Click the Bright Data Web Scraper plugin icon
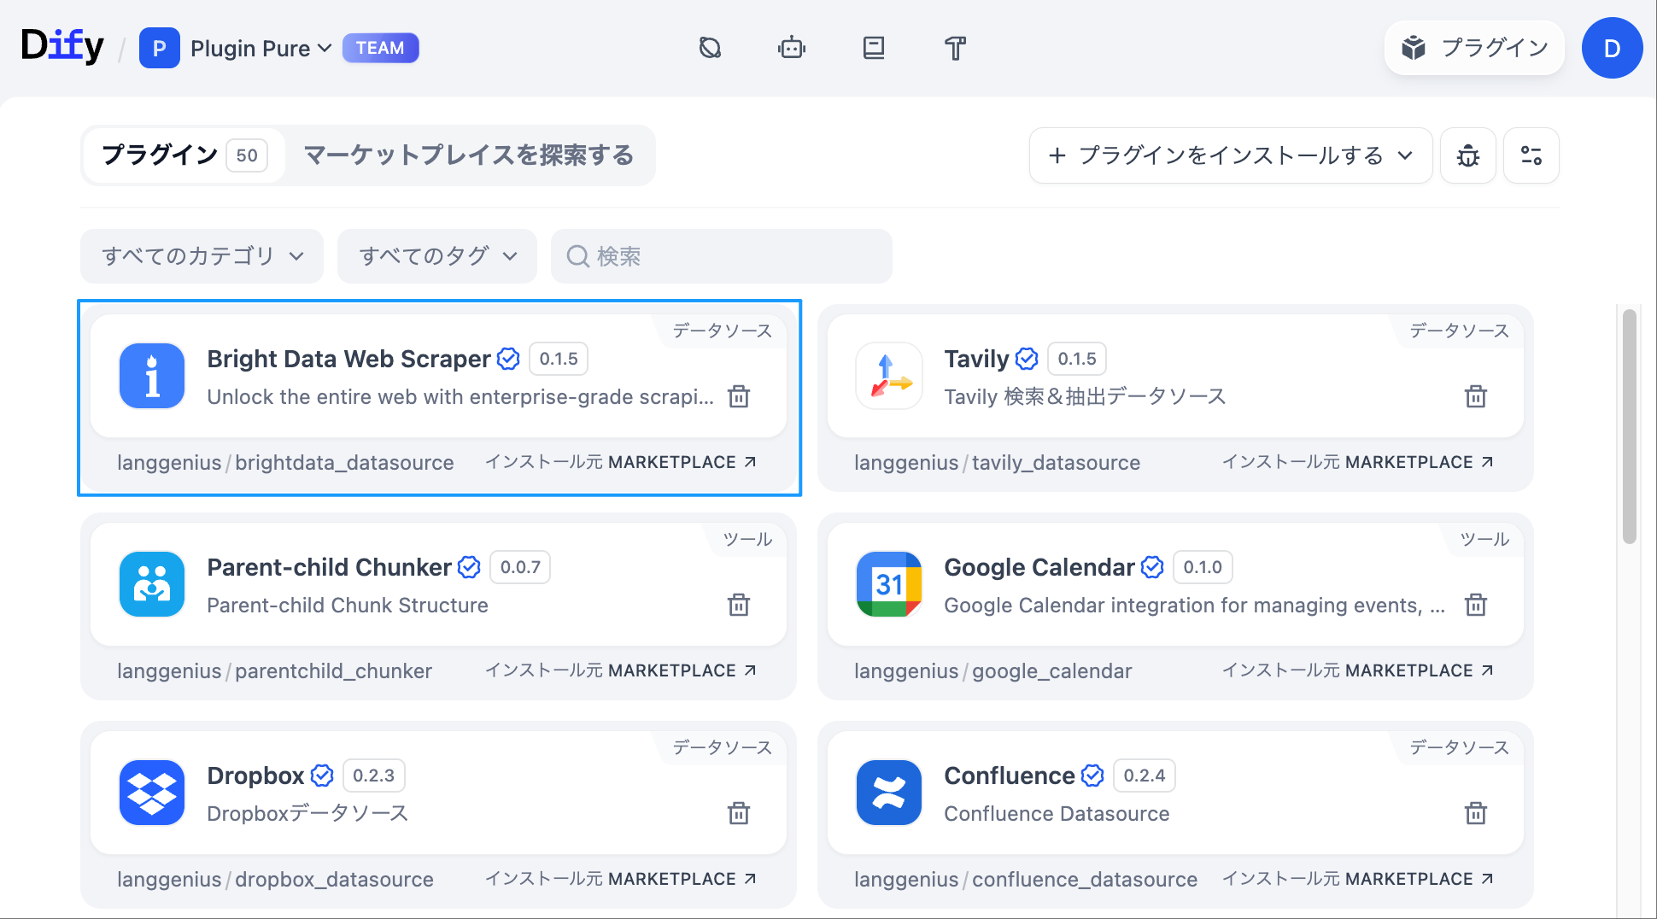Viewport: 1657px width, 919px height. coord(152,376)
